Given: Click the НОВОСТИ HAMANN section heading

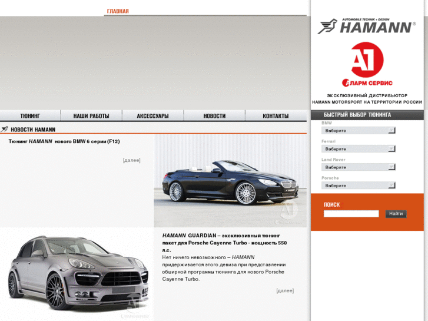Looking at the screenshot, I should pyautogui.click(x=33, y=130).
